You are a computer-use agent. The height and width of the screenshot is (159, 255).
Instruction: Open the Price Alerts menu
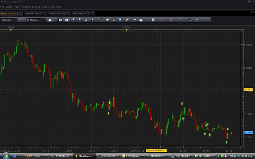click(48, 7)
